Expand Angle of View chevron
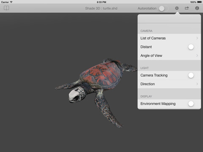The height and width of the screenshot is (152, 203). [x=197, y=56]
